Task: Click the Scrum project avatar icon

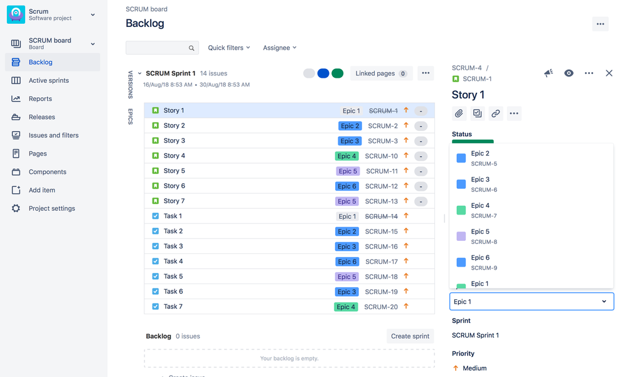Action: pyautogui.click(x=16, y=14)
